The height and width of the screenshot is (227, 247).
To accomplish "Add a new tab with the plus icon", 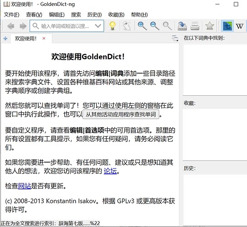I will [5, 38].
